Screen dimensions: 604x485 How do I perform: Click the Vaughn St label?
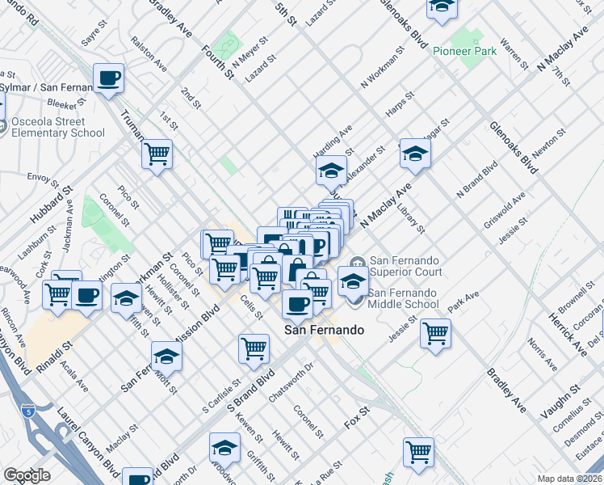pyautogui.click(x=560, y=402)
